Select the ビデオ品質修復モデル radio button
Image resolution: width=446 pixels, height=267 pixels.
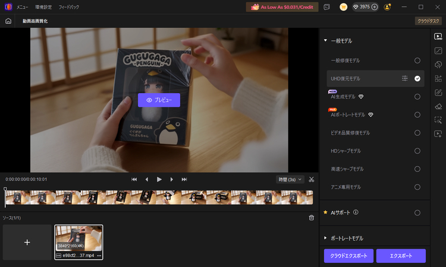(417, 133)
